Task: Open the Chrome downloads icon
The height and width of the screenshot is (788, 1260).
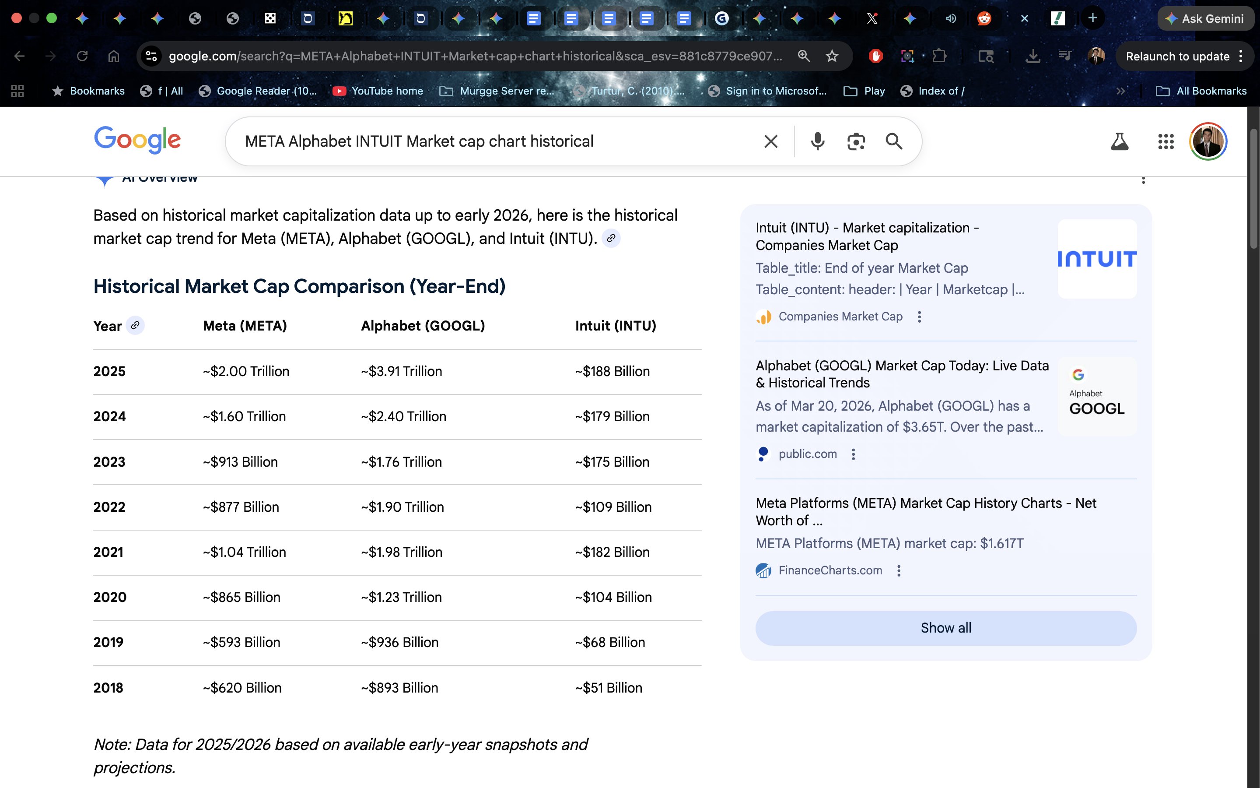Action: coord(1032,56)
